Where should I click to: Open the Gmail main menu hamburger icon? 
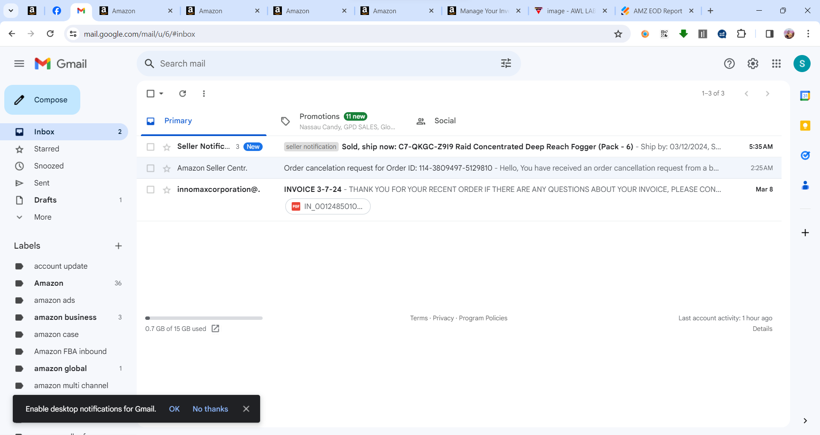click(19, 64)
